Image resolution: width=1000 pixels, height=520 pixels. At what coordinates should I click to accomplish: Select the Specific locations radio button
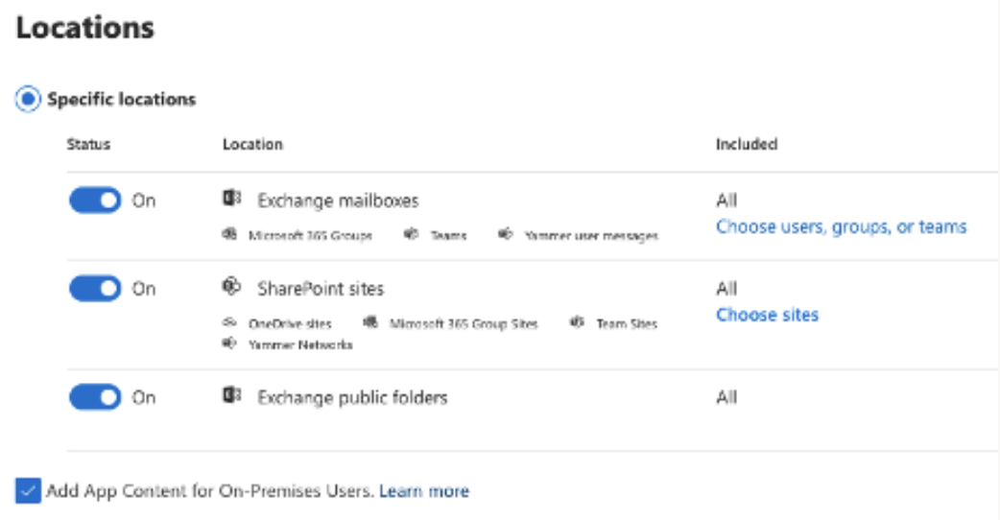[x=29, y=99]
